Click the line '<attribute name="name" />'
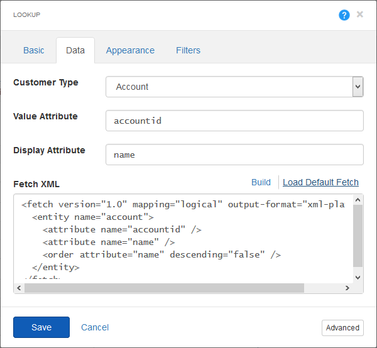 (x=109, y=242)
